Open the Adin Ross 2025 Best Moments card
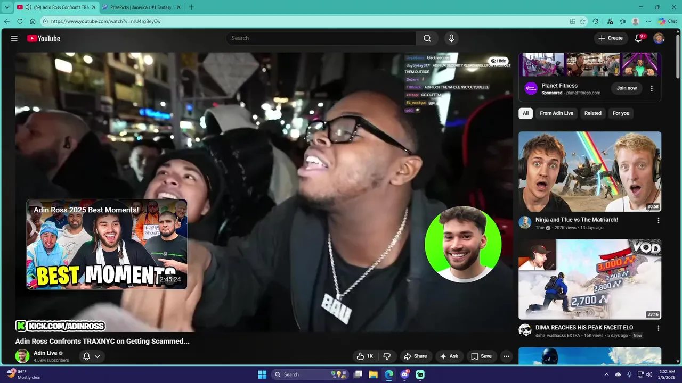The width and height of the screenshot is (682, 383). (107, 245)
